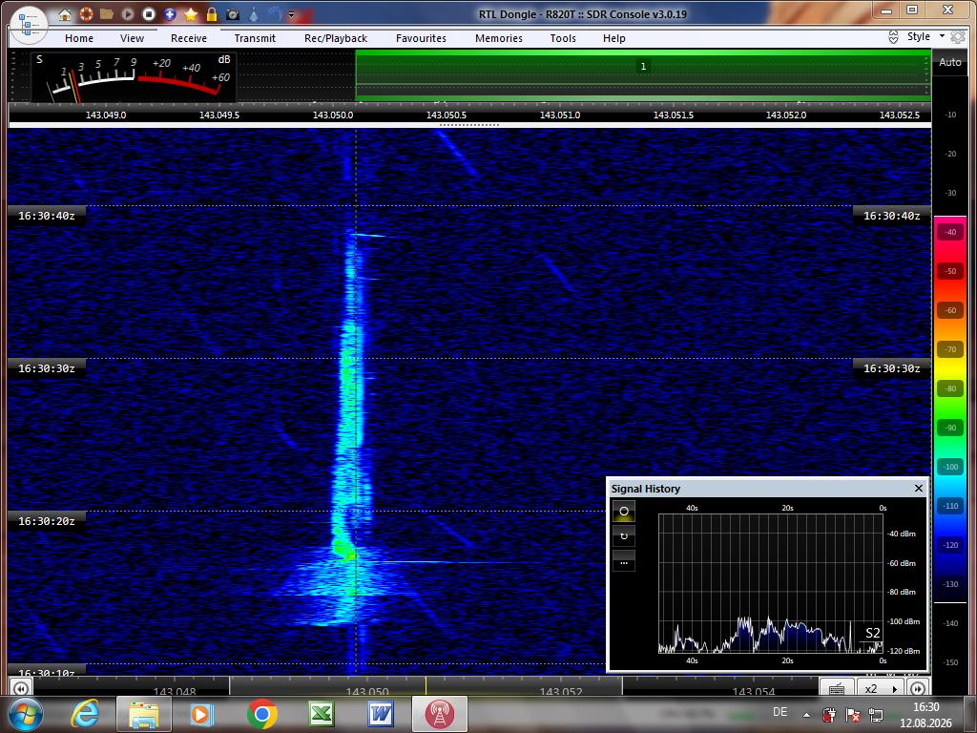Open the x2 zoom dropdown
The image size is (977, 733).
pos(881,688)
